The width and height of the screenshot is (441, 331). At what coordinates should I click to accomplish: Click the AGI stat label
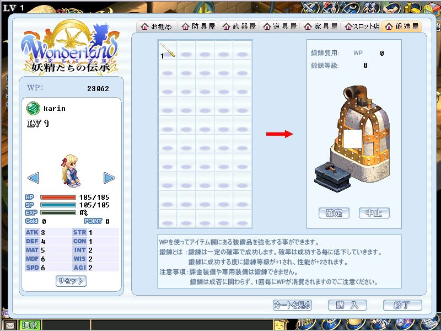pos(79,268)
